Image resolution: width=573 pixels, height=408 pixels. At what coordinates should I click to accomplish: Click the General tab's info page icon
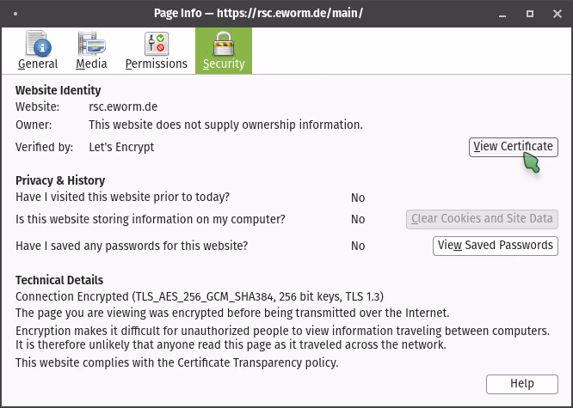(x=38, y=43)
